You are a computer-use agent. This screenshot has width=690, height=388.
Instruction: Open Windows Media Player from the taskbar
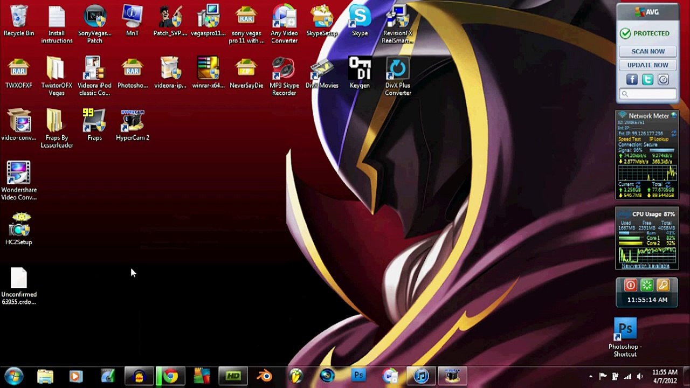coord(76,376)
